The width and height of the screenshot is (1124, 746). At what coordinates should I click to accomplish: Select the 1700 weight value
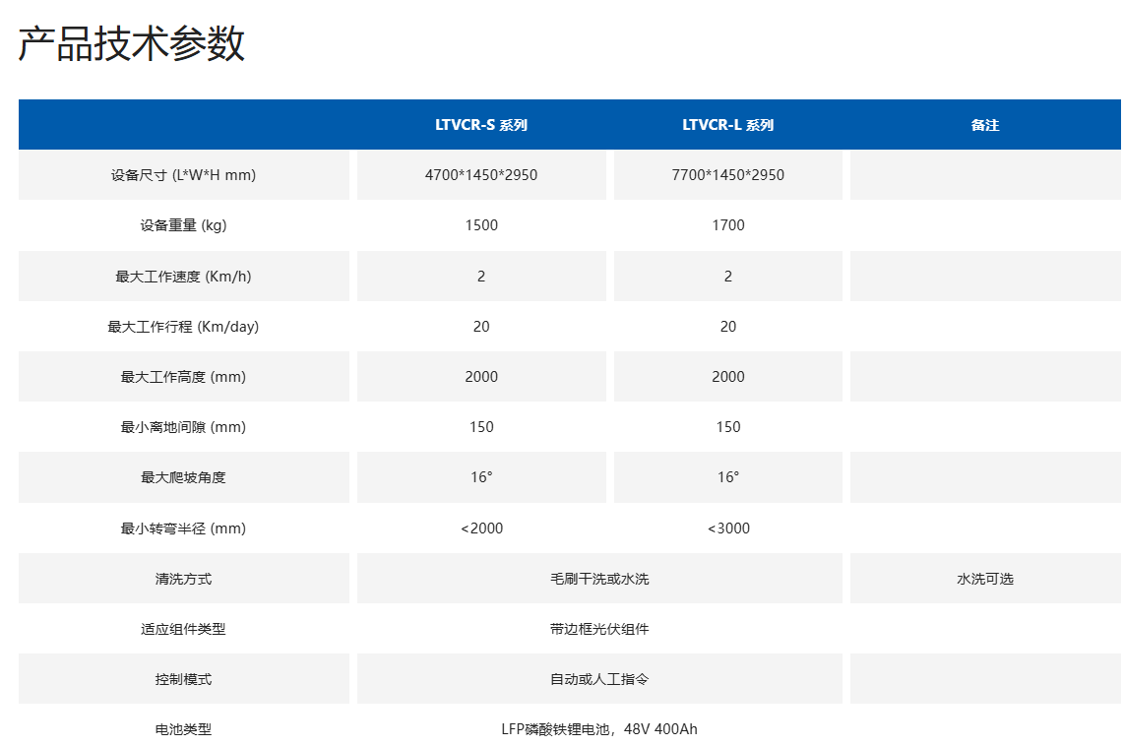pos(727,225)
